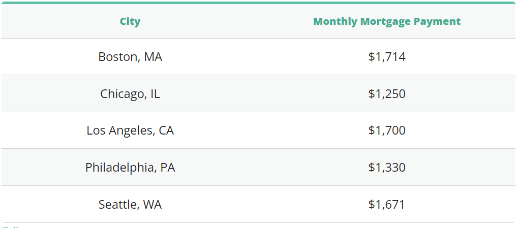This screenshot has width=518, height=228.
Task: Select the Los Angeles, CA city cell
Action: pos(130,131)
